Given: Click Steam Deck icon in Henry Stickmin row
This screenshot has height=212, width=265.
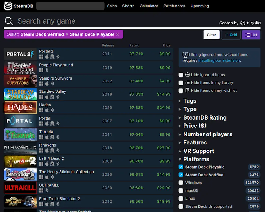Looking at the screenshot, I should (x=52, y=177).
